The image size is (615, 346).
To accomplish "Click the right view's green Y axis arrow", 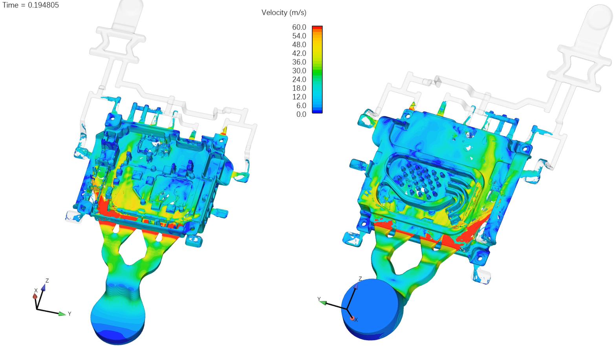I will pyautogui.click(x=323, y=302).
